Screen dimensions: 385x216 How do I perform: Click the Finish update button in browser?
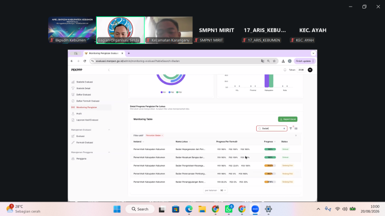pos(304,61)
